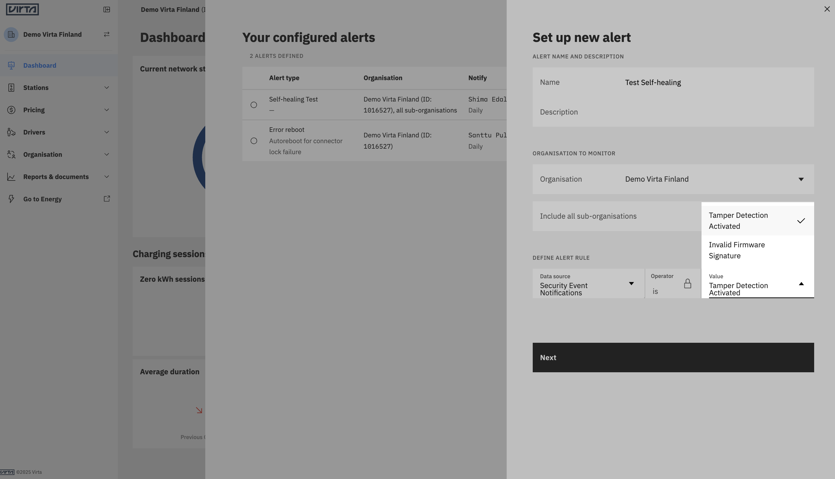Click 'Shima Edal' in the Notify column
Screen dimensions: 835x479
pyautogui.click(x=487, y=99)
